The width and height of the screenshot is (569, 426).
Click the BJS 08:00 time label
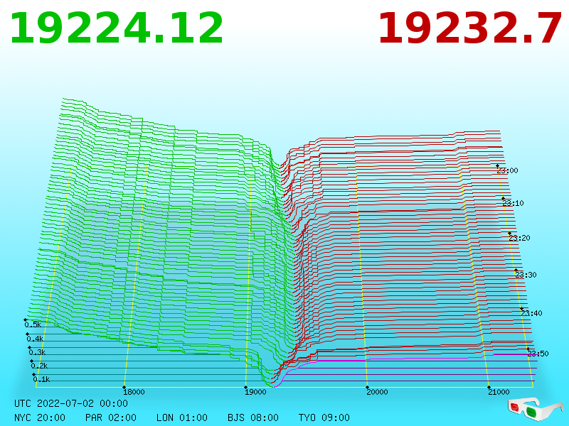pos(253,417)
